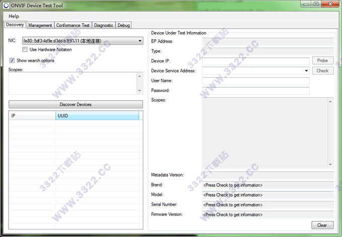Click the Serial Number information field
This screenshot has width=342, height=237.
268,204
